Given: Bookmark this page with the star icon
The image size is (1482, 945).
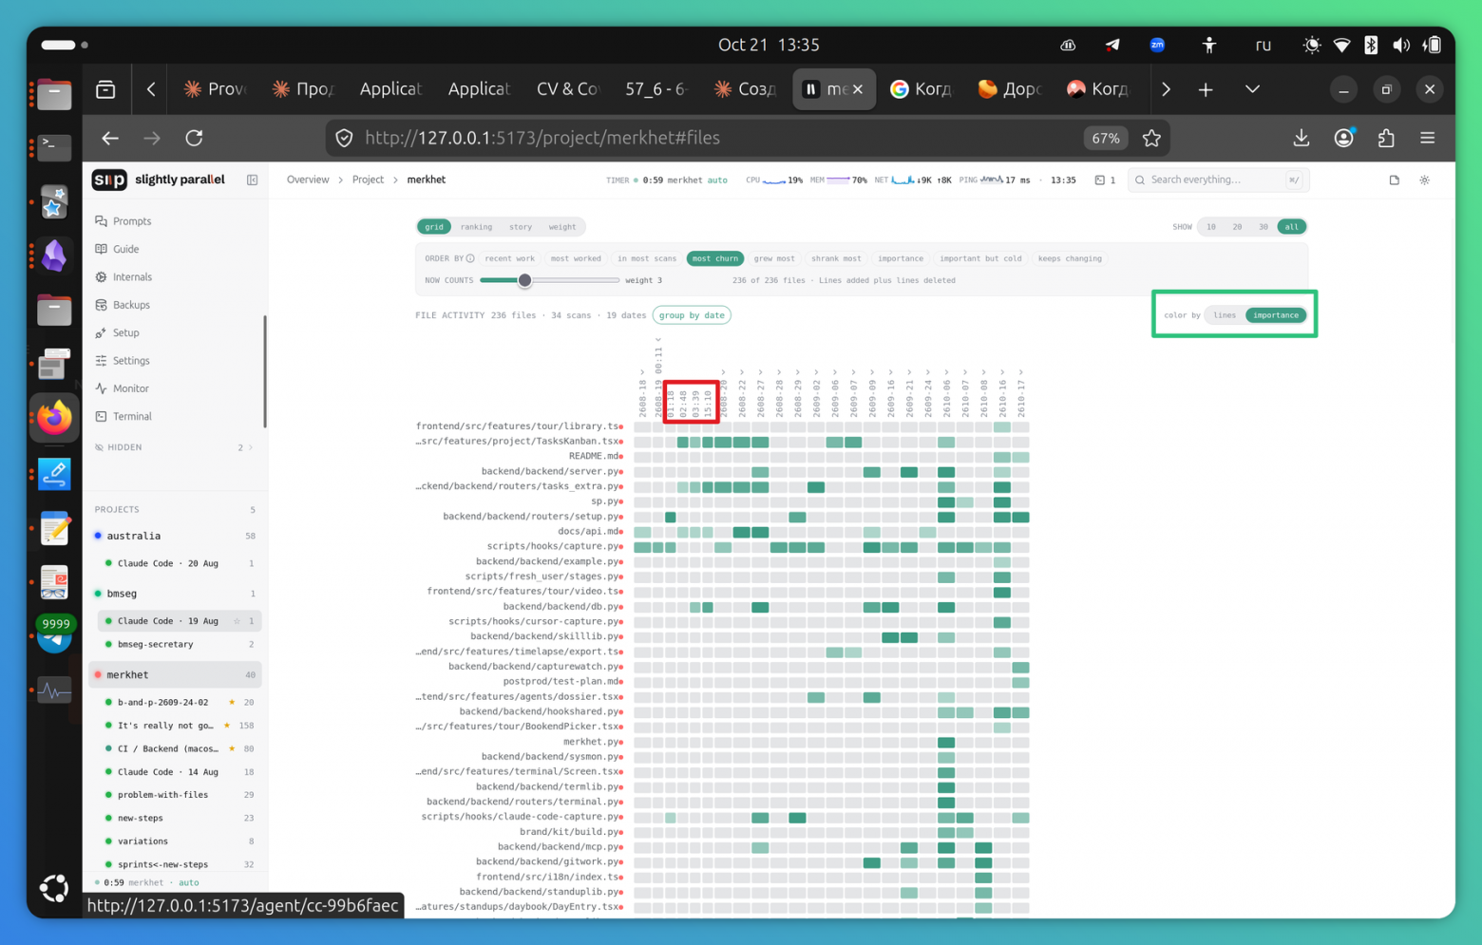Looking at the screenshot, I should click(x=1151, y=138).
